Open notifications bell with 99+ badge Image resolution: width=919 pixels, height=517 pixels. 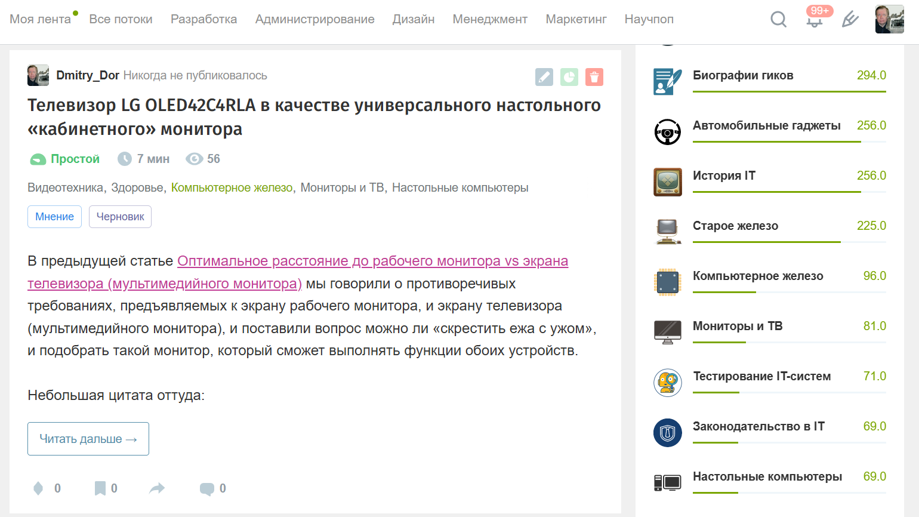tap(815, 18)
